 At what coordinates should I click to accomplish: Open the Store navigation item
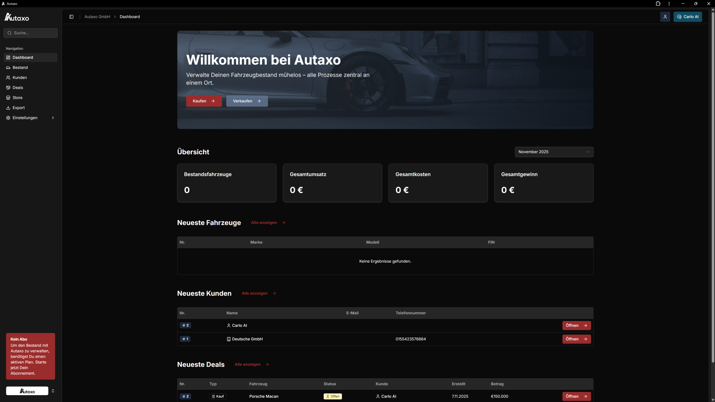[17, 98]
